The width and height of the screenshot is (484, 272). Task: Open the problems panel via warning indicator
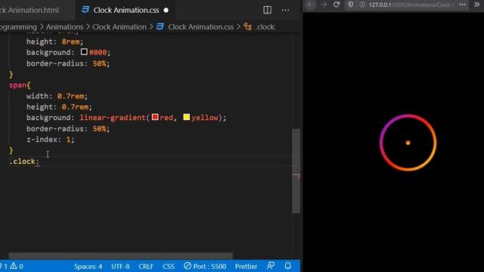(x=17, y=266)
